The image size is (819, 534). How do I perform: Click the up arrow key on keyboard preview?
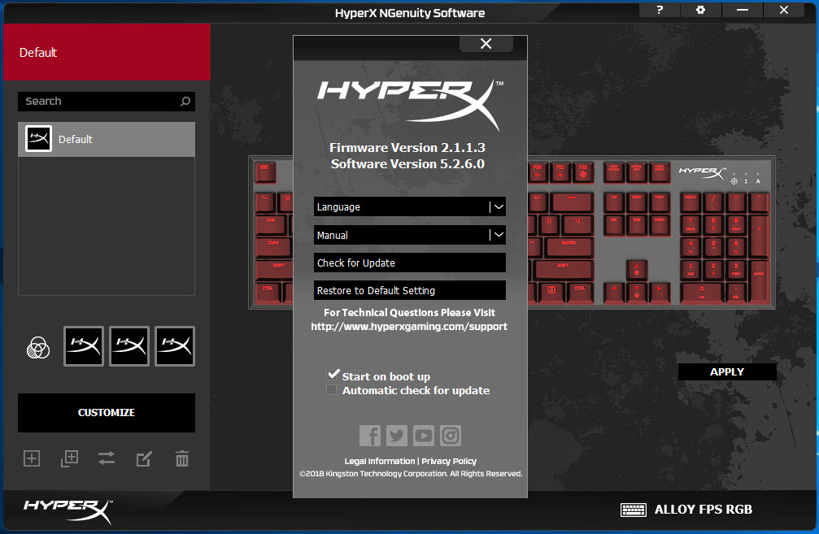pos(637,269)
